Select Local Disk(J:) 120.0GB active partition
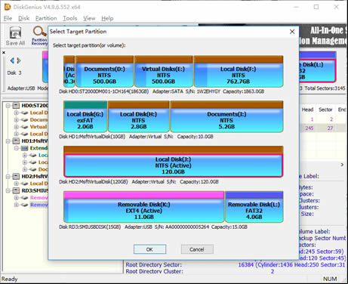The height and width of the screenshot is (284, 348). tap(174, 162)
